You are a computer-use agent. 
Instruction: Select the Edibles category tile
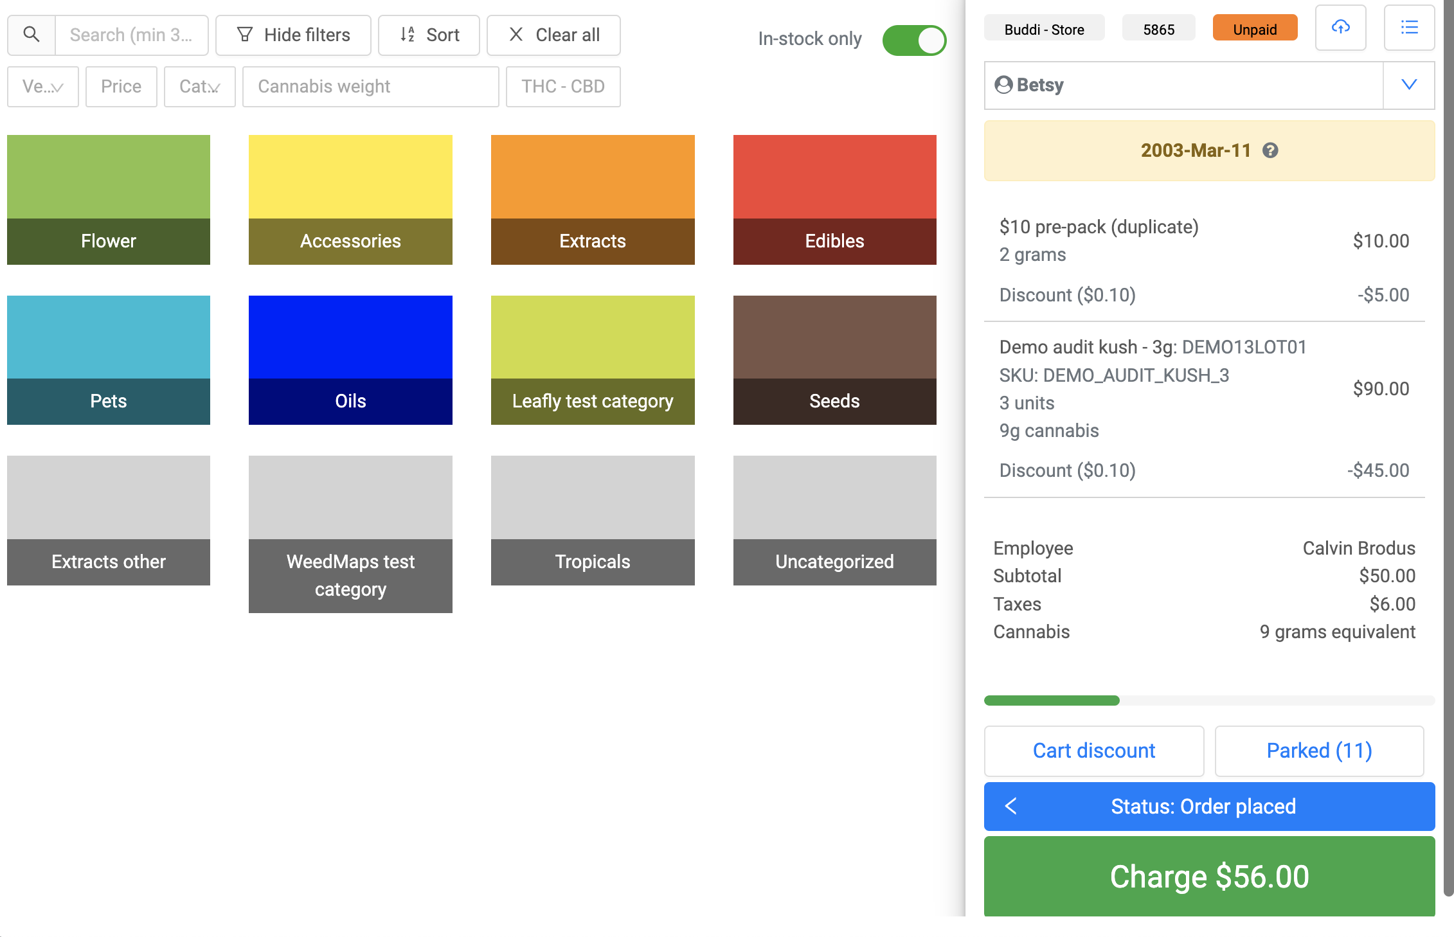point(834,199)
